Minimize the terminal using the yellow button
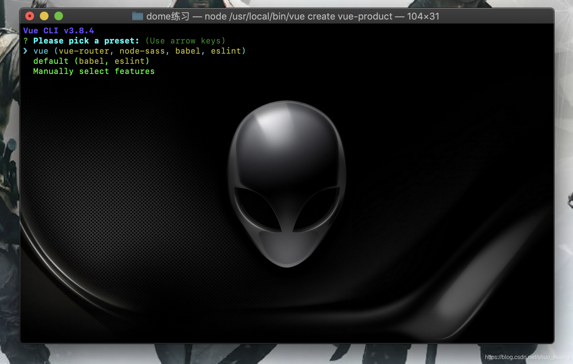The image size is (573, 364). 44,16
